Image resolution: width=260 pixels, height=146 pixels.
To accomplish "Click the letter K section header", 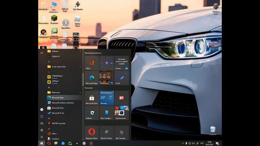I will coord(49,62).
